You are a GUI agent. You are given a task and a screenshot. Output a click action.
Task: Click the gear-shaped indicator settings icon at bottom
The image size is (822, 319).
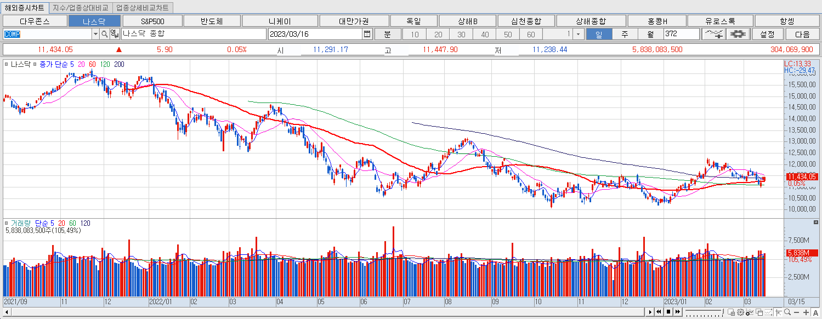pyautogui.click(x=740, y=312)
